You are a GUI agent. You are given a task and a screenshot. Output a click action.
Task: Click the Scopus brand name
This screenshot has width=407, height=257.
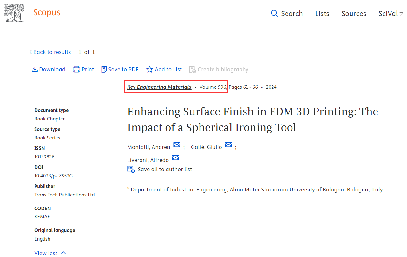click(47, 12)
